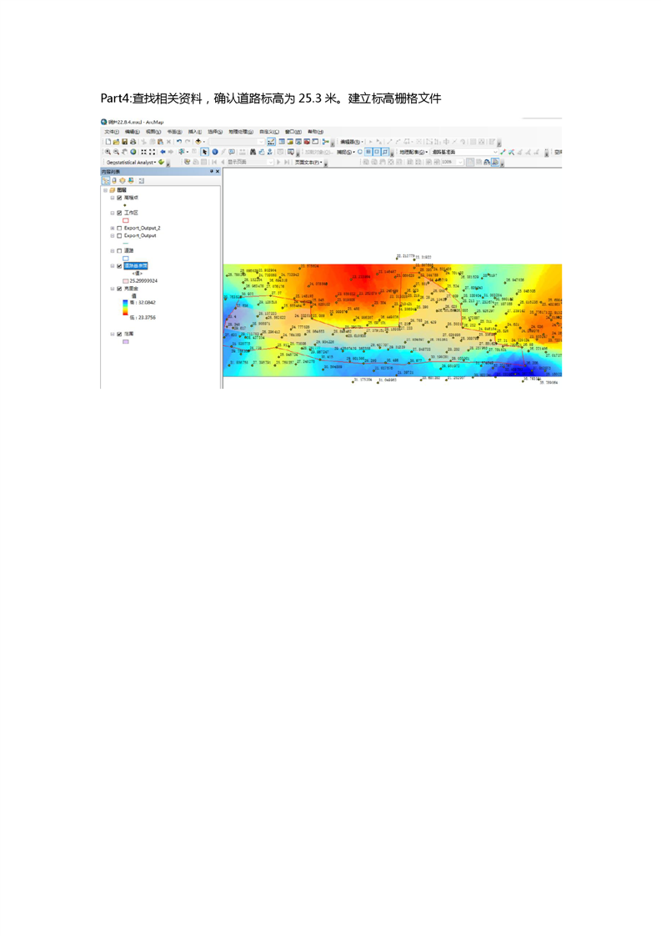Switch to List By Source view icon
Screen dimensions: 661x936
click(114, 180)
